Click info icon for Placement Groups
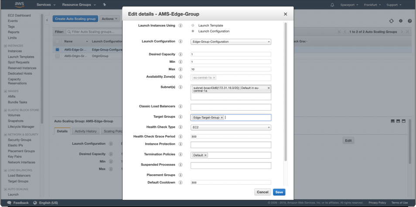This screenshot has height=207, width=416. point(181,175)
